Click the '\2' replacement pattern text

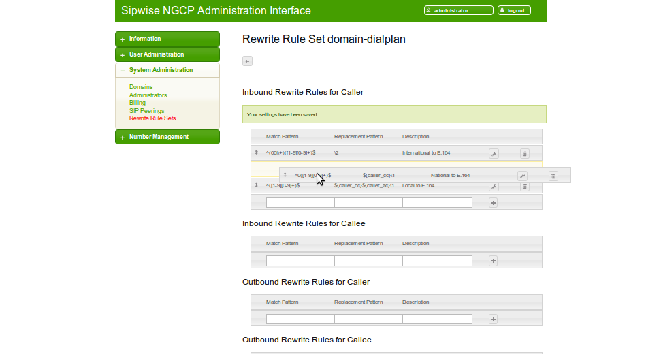(336, 153)
